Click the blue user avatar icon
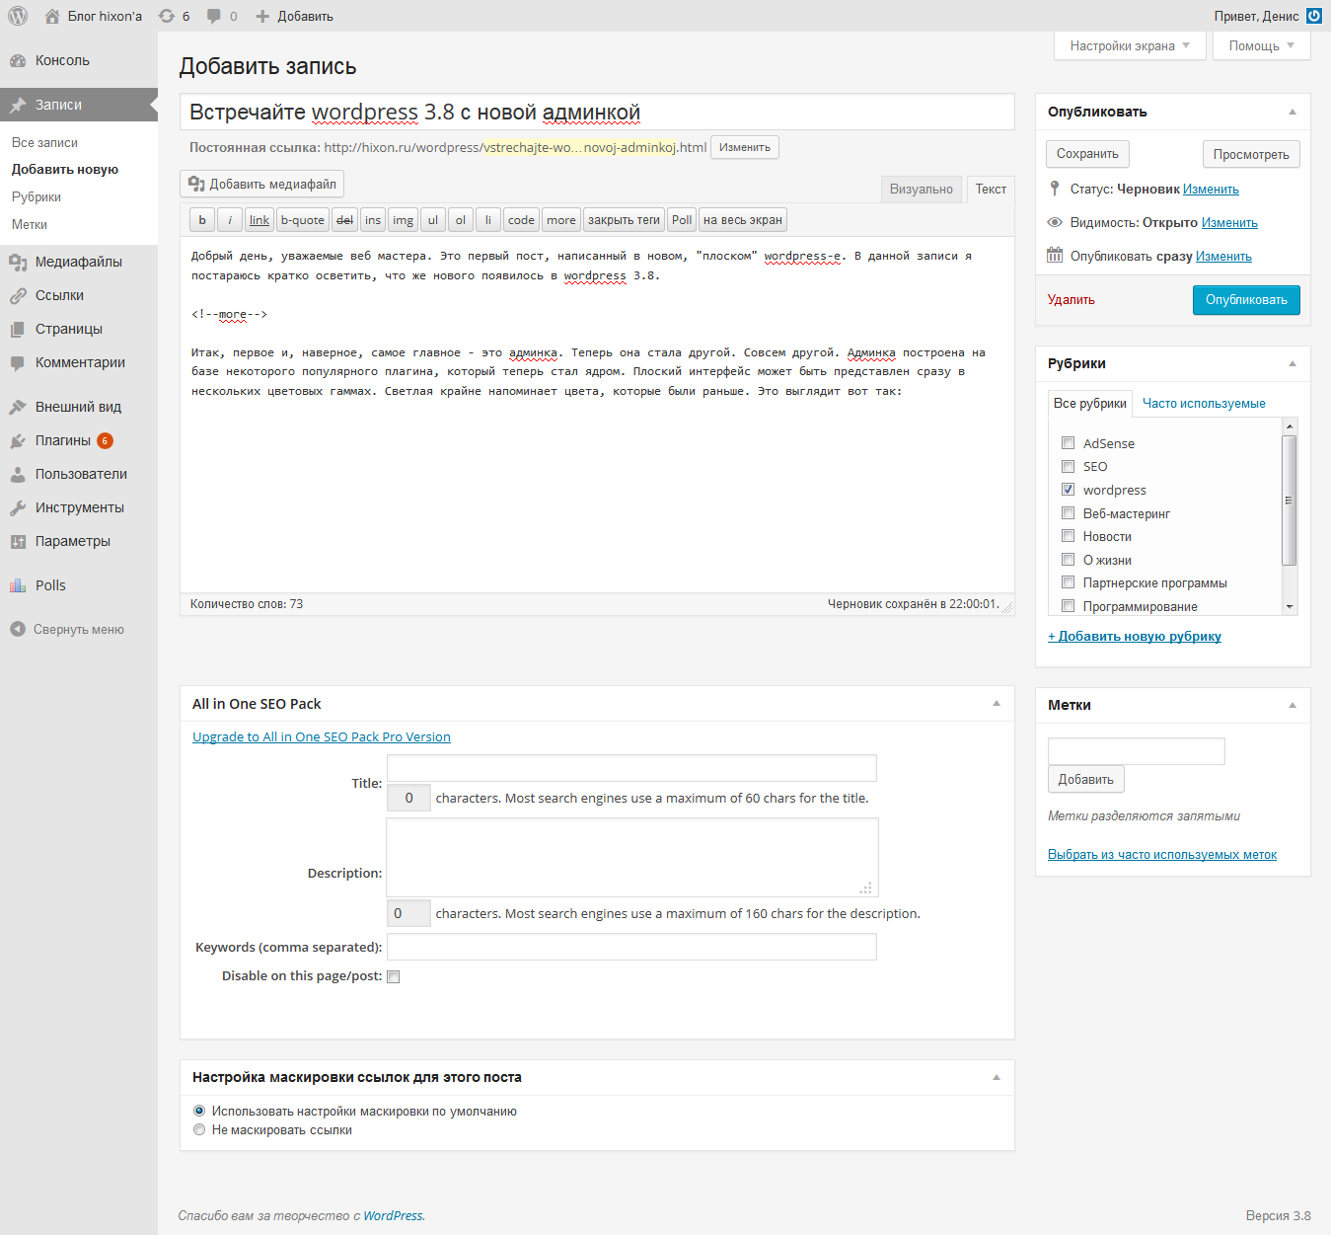The image size is (1331, 1235). point(1314,16)
